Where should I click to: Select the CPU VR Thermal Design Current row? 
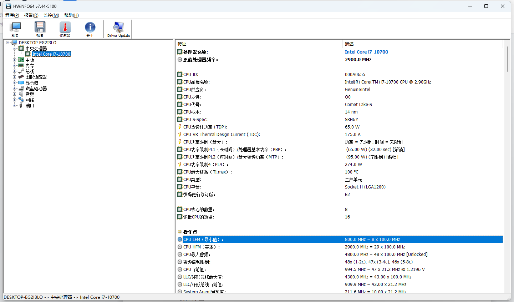click(340, 135)
